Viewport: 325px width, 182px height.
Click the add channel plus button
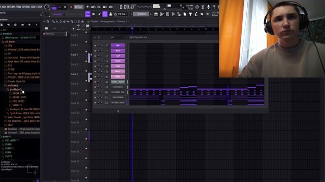118,111
